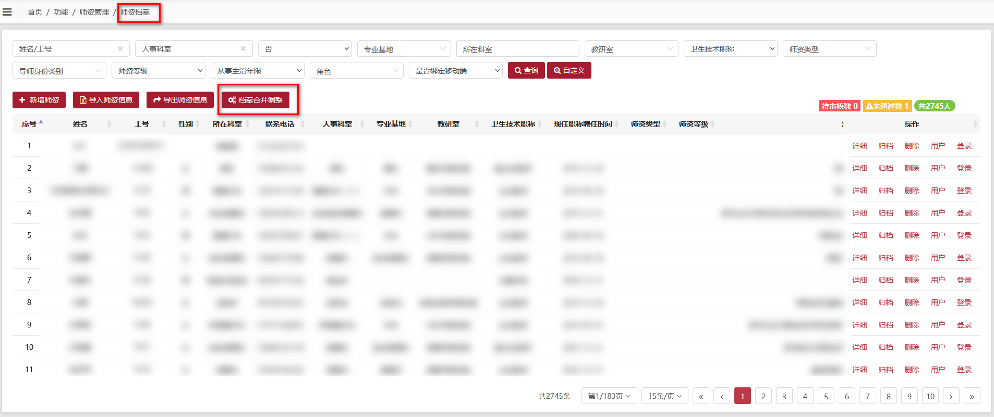994x417 pixels.
Task: Open the 师资等级 filter dropdown
Action: click(x=159, y=71)
